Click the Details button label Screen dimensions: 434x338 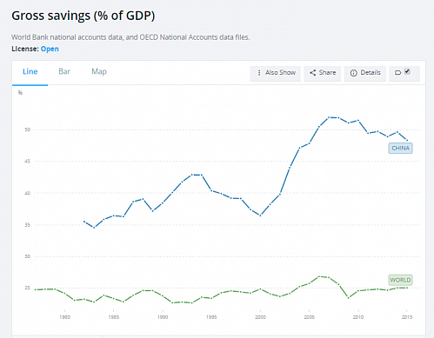coord(371,72)
